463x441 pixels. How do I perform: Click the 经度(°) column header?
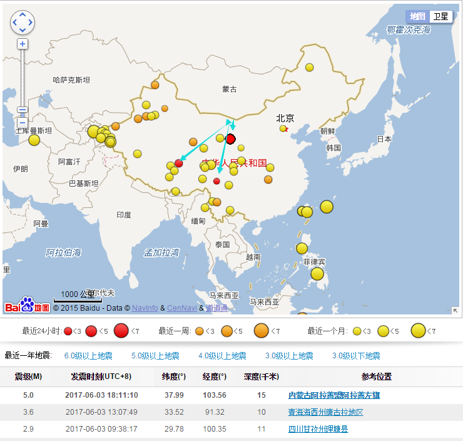click(x=215, y=376)
